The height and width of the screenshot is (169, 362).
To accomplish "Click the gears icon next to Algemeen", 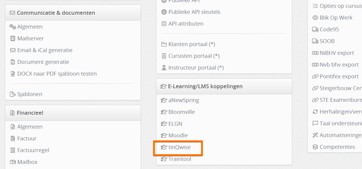I will click(x=13, y=27).
